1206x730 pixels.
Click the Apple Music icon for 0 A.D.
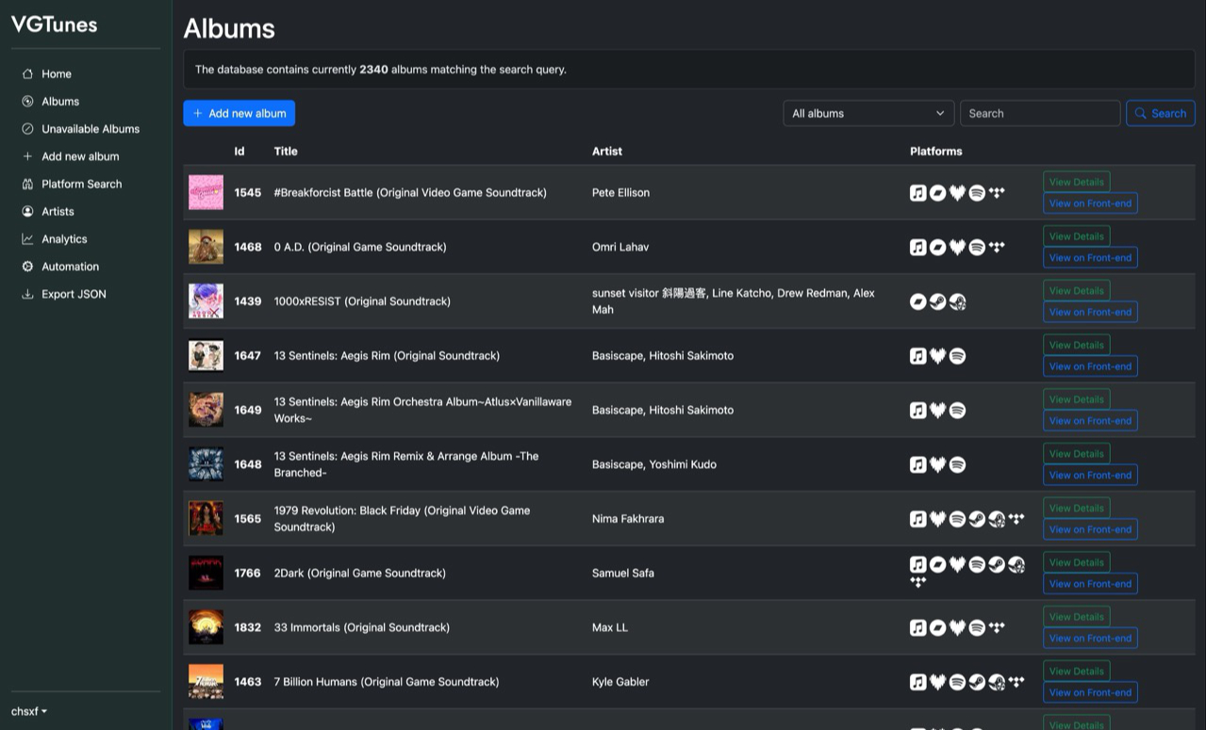click(x=918, y=247)
